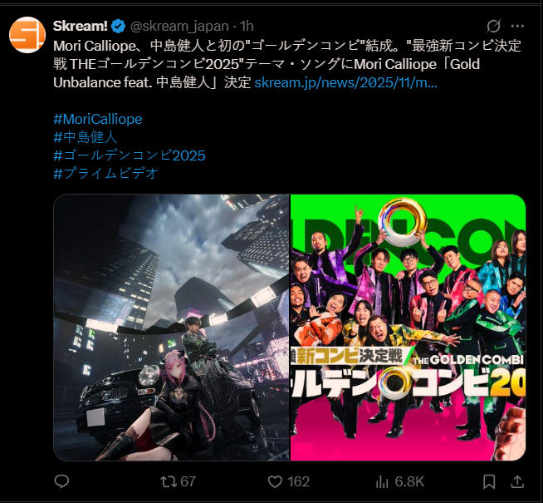Click the blue verified badge
Viewport: 543px width, 503px height.
[118, 26]
